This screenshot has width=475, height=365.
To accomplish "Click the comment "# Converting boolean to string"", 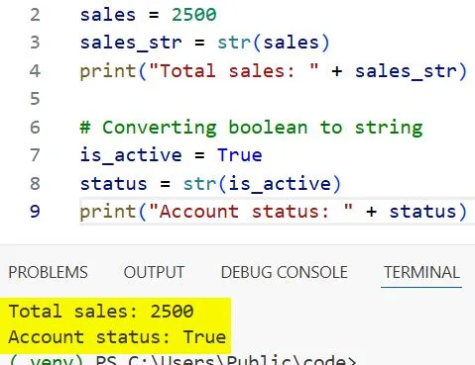I will point(252,128).
